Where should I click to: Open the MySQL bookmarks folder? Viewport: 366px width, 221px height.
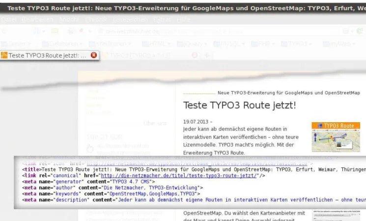tap(229, 44)
